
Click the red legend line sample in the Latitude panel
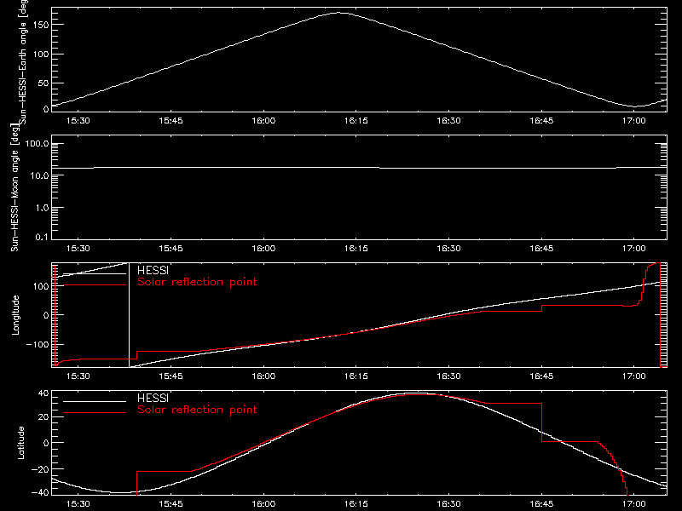(x=95, y=413)
